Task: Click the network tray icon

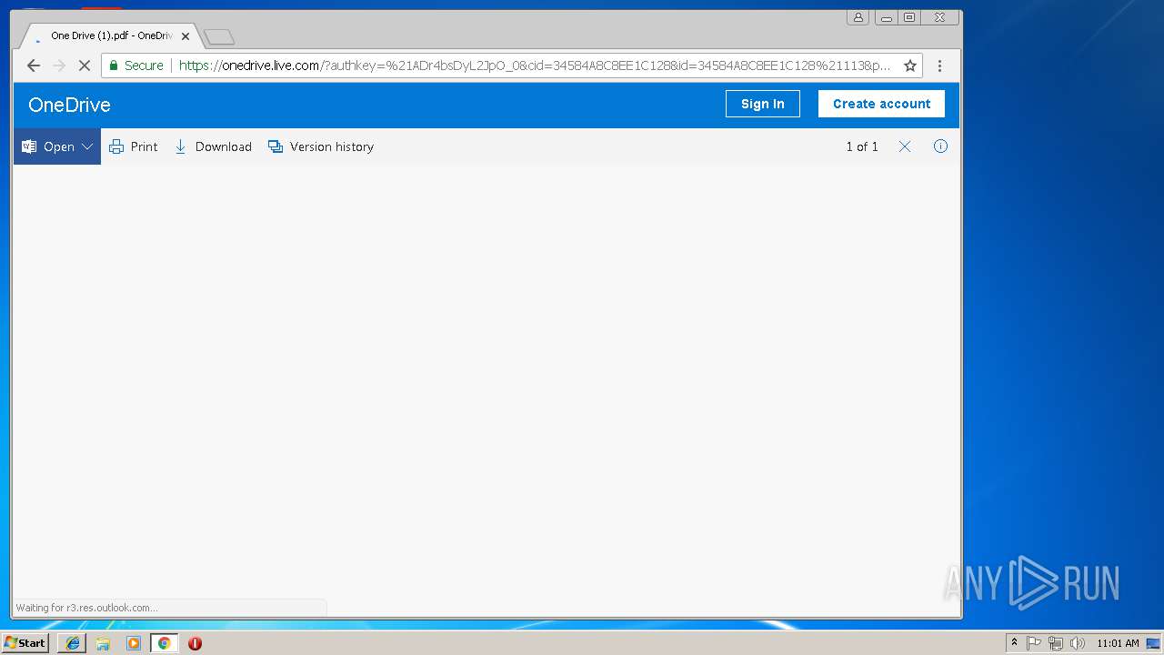Action: 1055,643
